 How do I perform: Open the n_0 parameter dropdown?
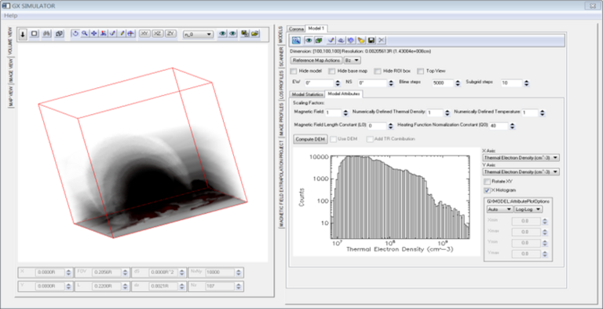coord(198,35)
